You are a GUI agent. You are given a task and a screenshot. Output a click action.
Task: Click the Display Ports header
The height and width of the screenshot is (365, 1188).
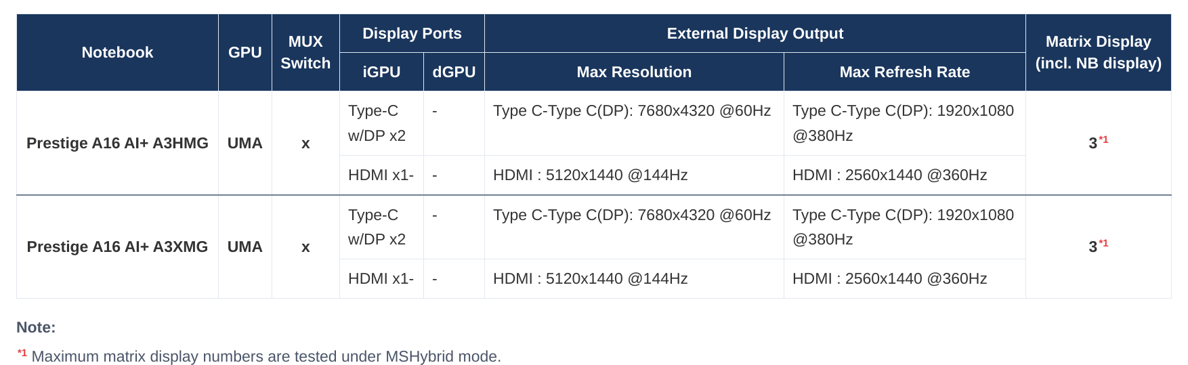pos(412,33)
